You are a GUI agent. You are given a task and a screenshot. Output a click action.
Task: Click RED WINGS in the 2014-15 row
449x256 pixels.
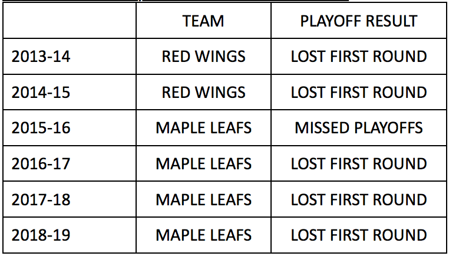coord(203,93)
